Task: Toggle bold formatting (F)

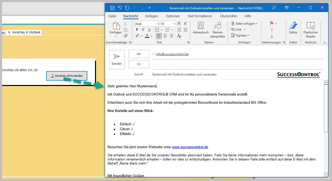Action: coord(137,30)
